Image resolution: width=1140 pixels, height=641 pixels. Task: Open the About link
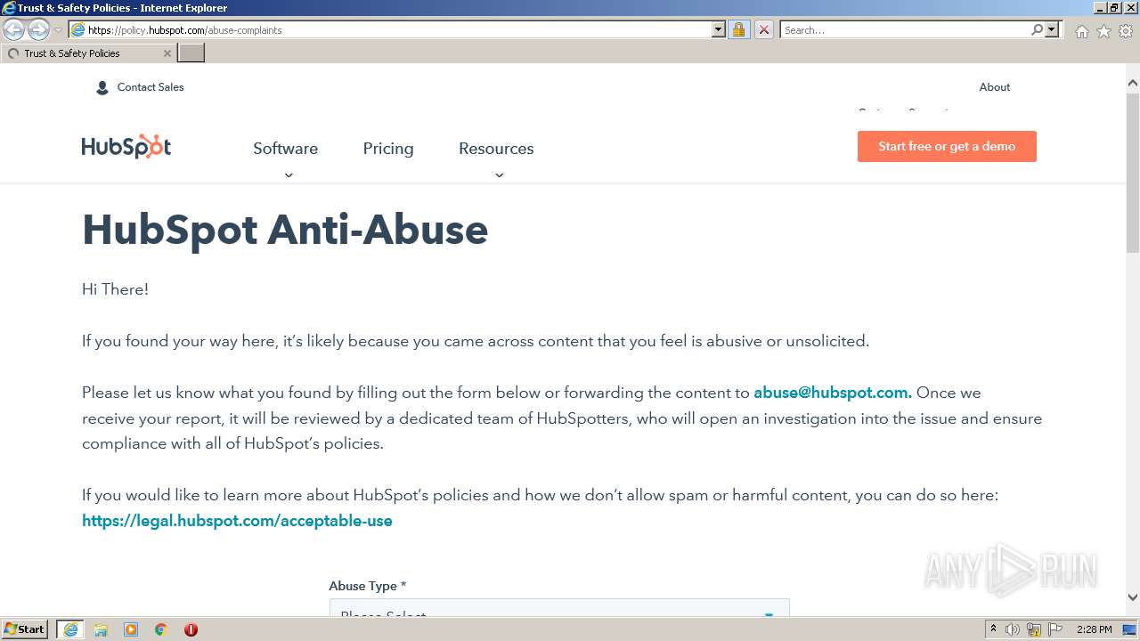point(995,87)
